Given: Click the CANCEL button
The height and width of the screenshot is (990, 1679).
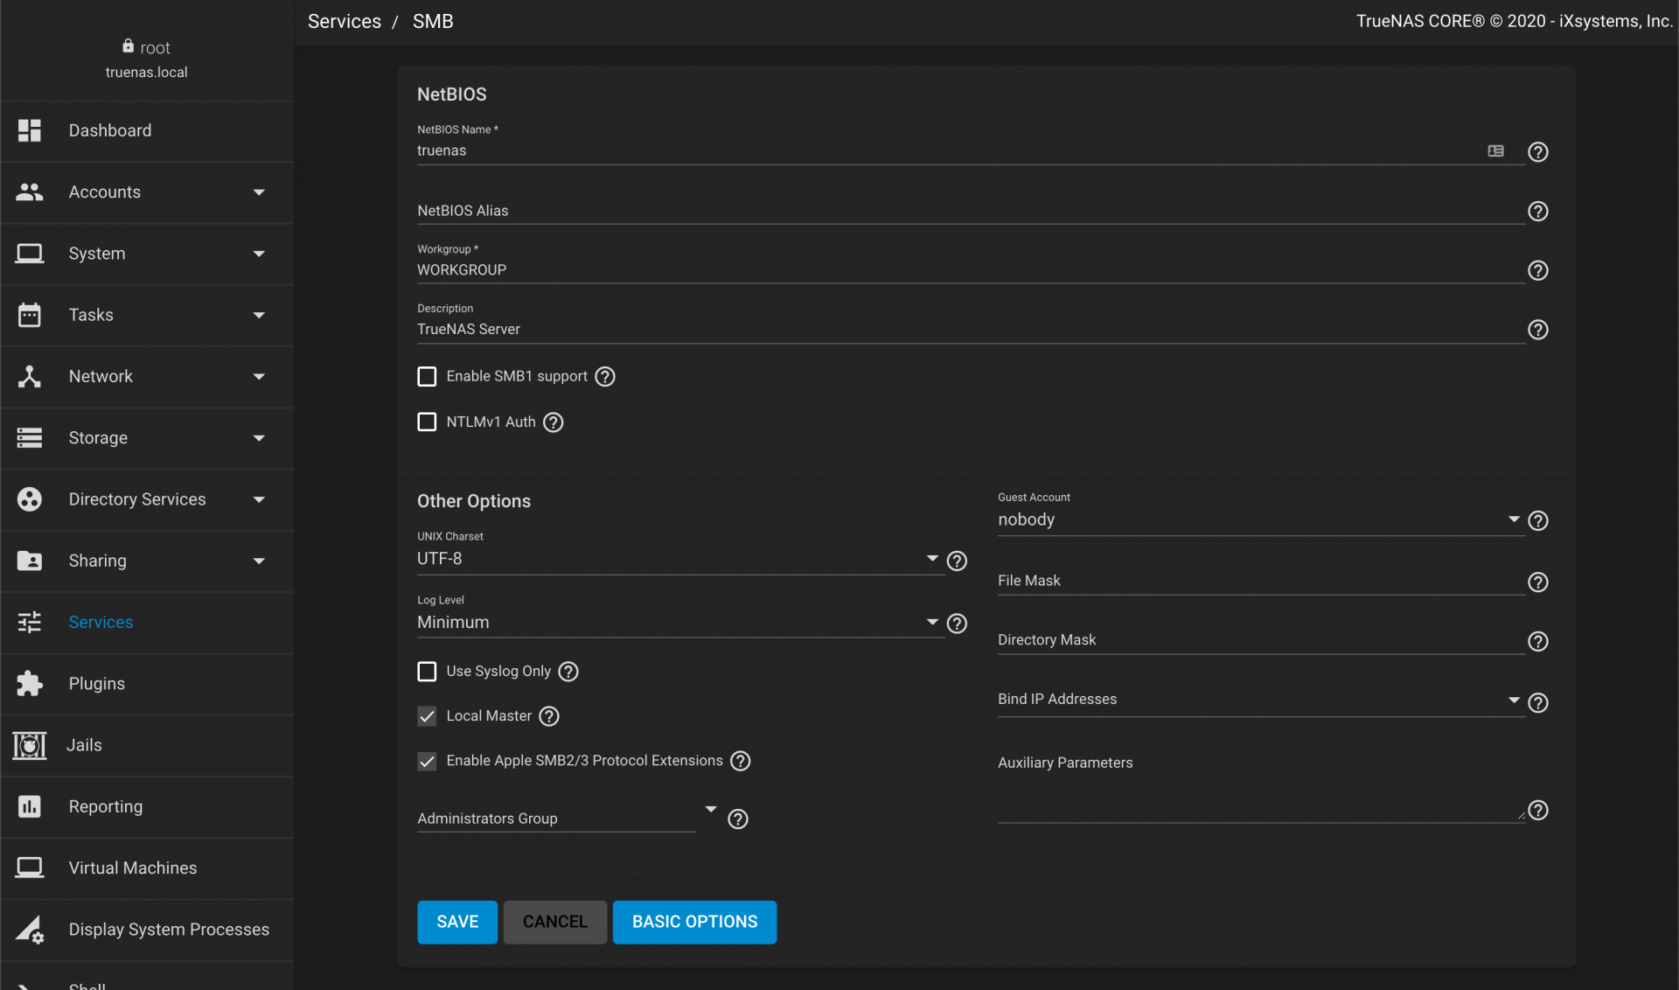Looking at the screenshot, I should pos(555,922).
